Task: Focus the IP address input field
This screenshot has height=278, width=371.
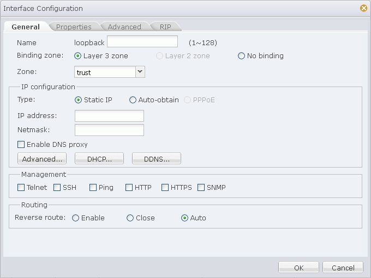Action: [109, 116]
